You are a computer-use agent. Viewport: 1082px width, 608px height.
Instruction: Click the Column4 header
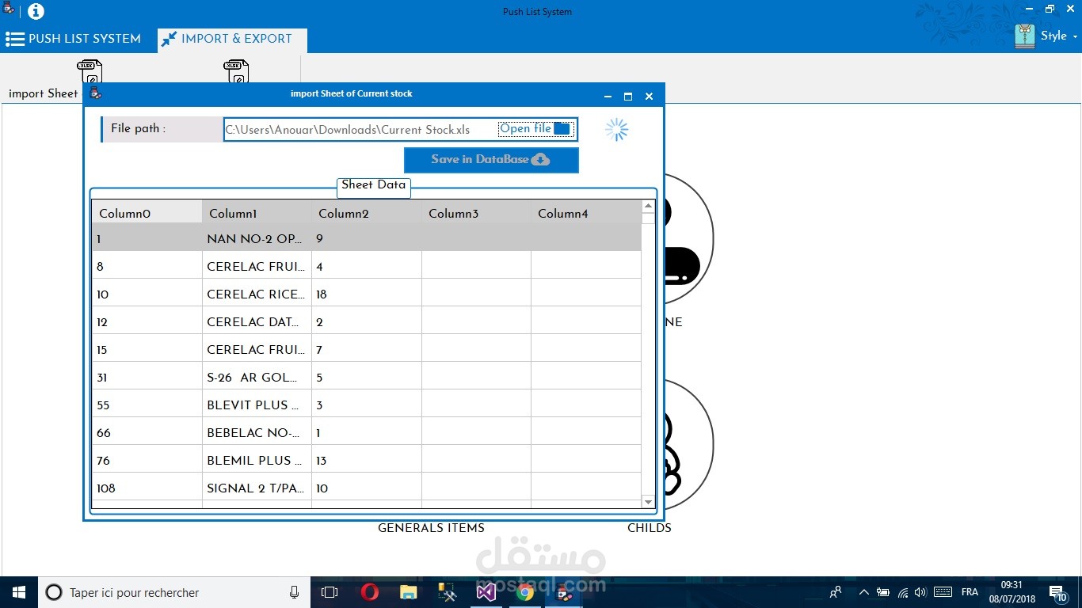click(x=586, y=214)
